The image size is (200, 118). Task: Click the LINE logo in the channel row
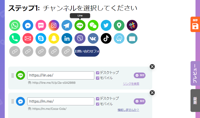20,75
